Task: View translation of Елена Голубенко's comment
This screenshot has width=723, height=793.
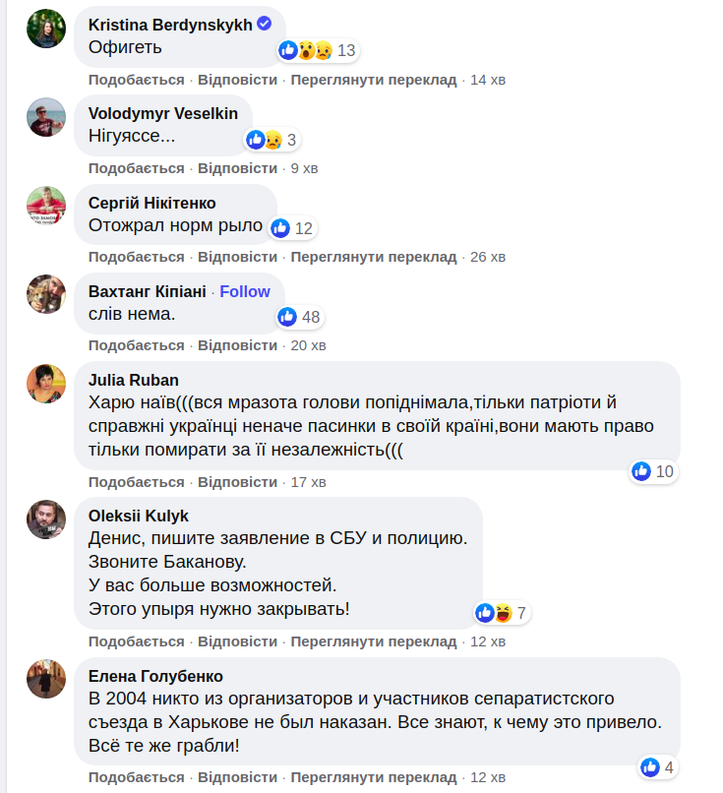Action: (x=374, y=777)
